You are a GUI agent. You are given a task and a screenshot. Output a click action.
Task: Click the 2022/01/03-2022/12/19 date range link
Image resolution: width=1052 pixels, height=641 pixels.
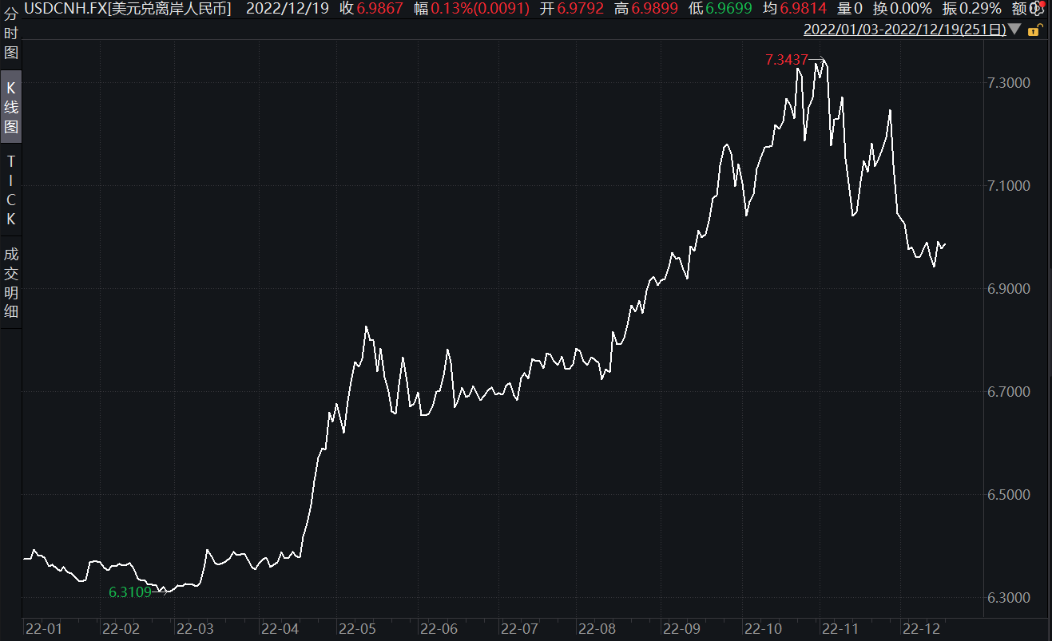point(904,30)
